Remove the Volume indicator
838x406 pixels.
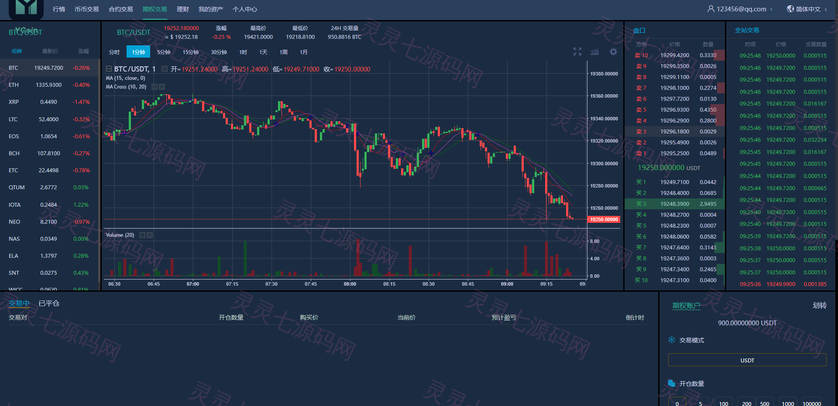point(150,235)
